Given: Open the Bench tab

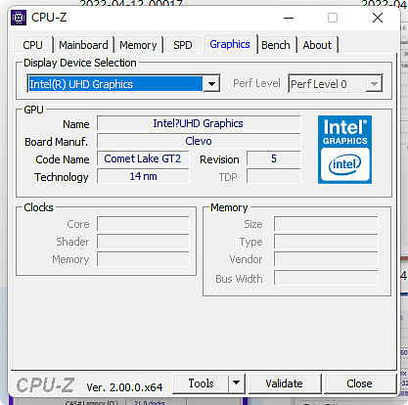Looking at the screenshot, I should [x=276, y=45].
